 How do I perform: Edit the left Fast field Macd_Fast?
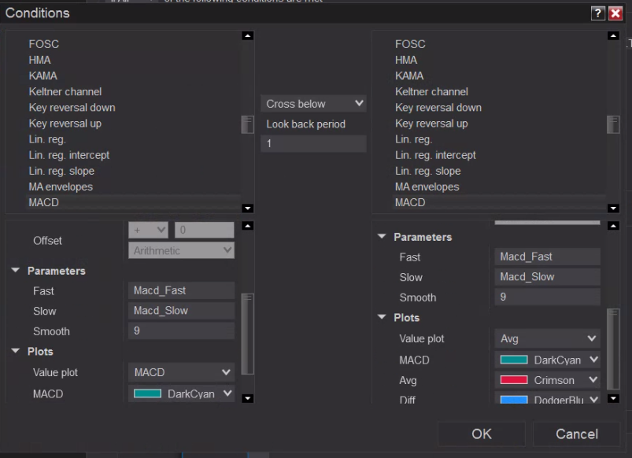tap(181, 290)
